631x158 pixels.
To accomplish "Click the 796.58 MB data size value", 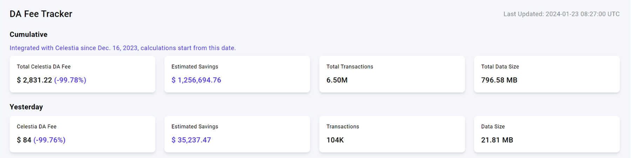I will coord(499,80).
